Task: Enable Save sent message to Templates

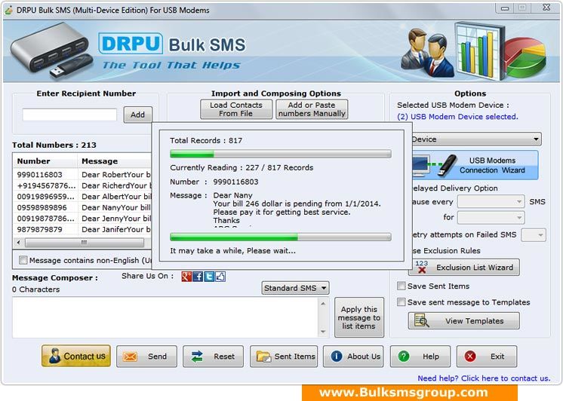Action: (401, 302)
